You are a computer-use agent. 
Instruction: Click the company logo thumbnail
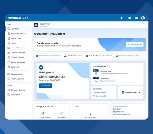click(x=36, y=25)
